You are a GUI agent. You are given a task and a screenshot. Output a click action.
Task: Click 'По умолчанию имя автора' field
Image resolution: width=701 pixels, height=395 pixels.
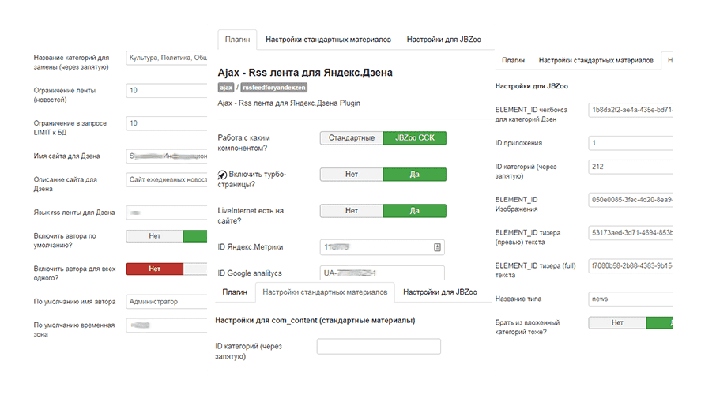167,301
